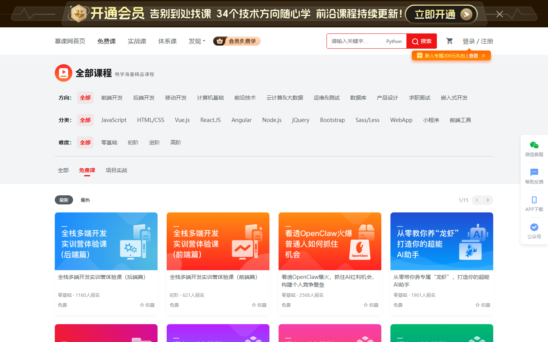Open the official account (公众号) icon
The width and height of the screenshot is (548, 342).
pos(534,227)
